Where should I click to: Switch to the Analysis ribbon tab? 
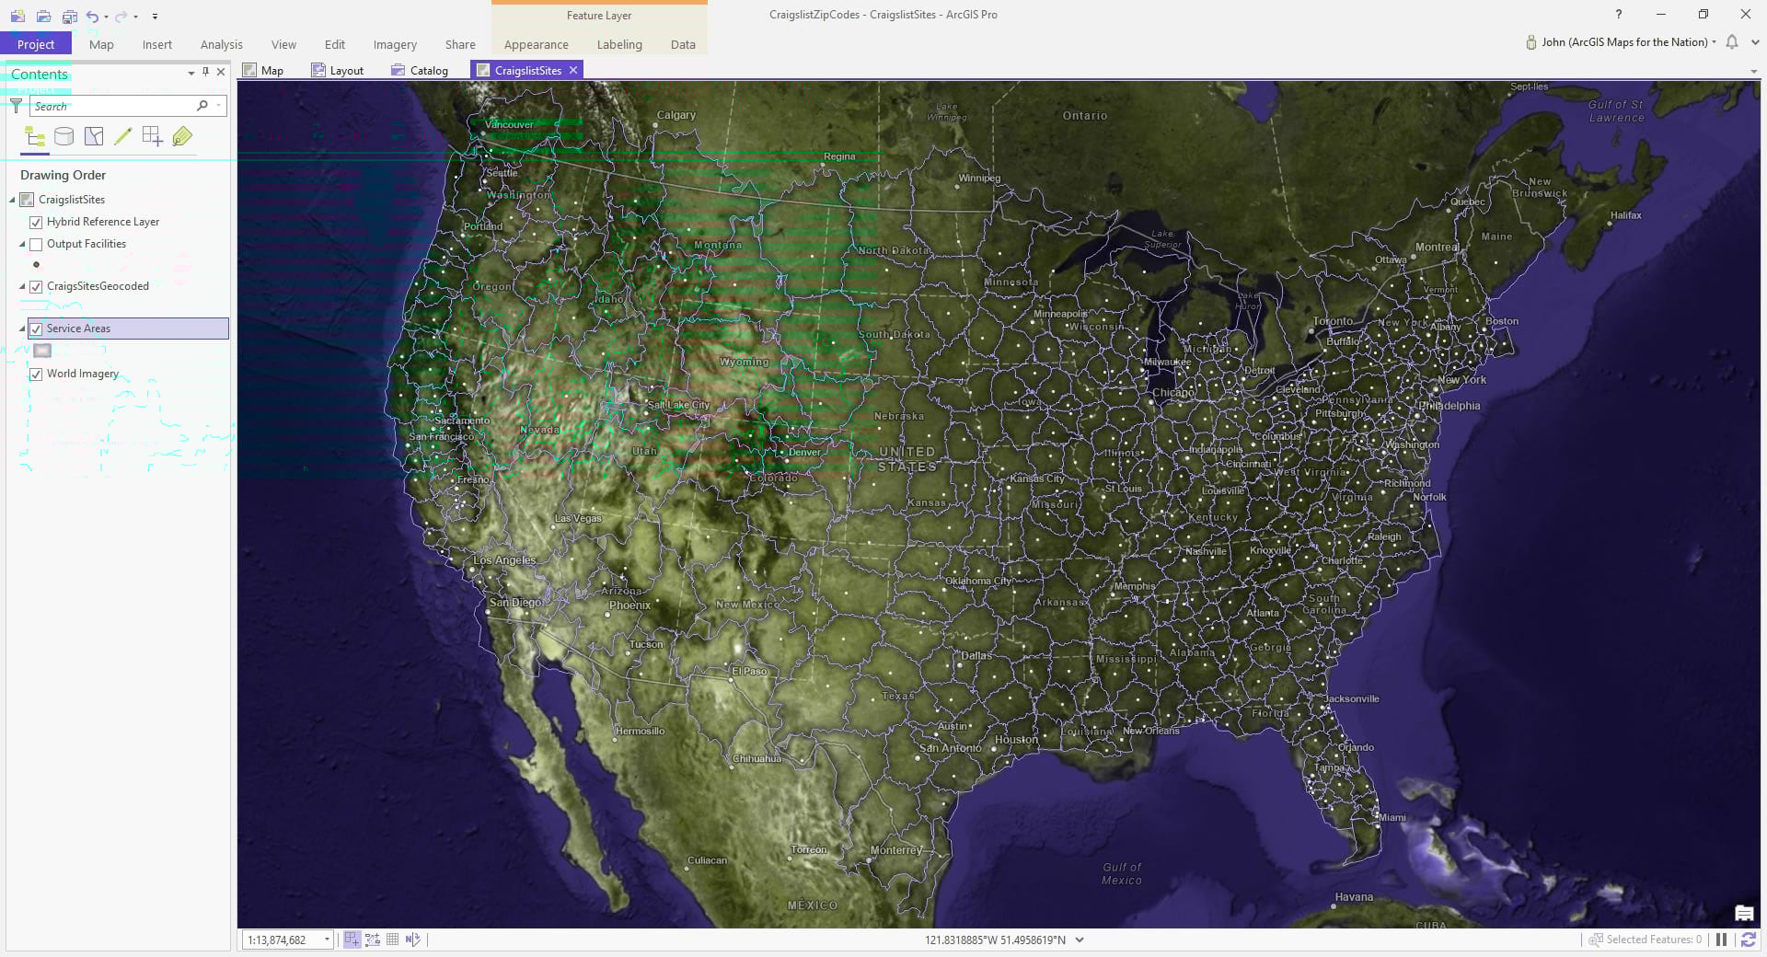(222, 44)
